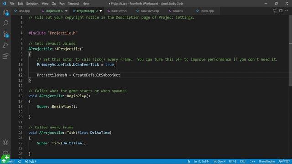This screenshot has width=292, height=164.
Task: Click the synchronize changes icon in status bar
Action: [20, 161]
